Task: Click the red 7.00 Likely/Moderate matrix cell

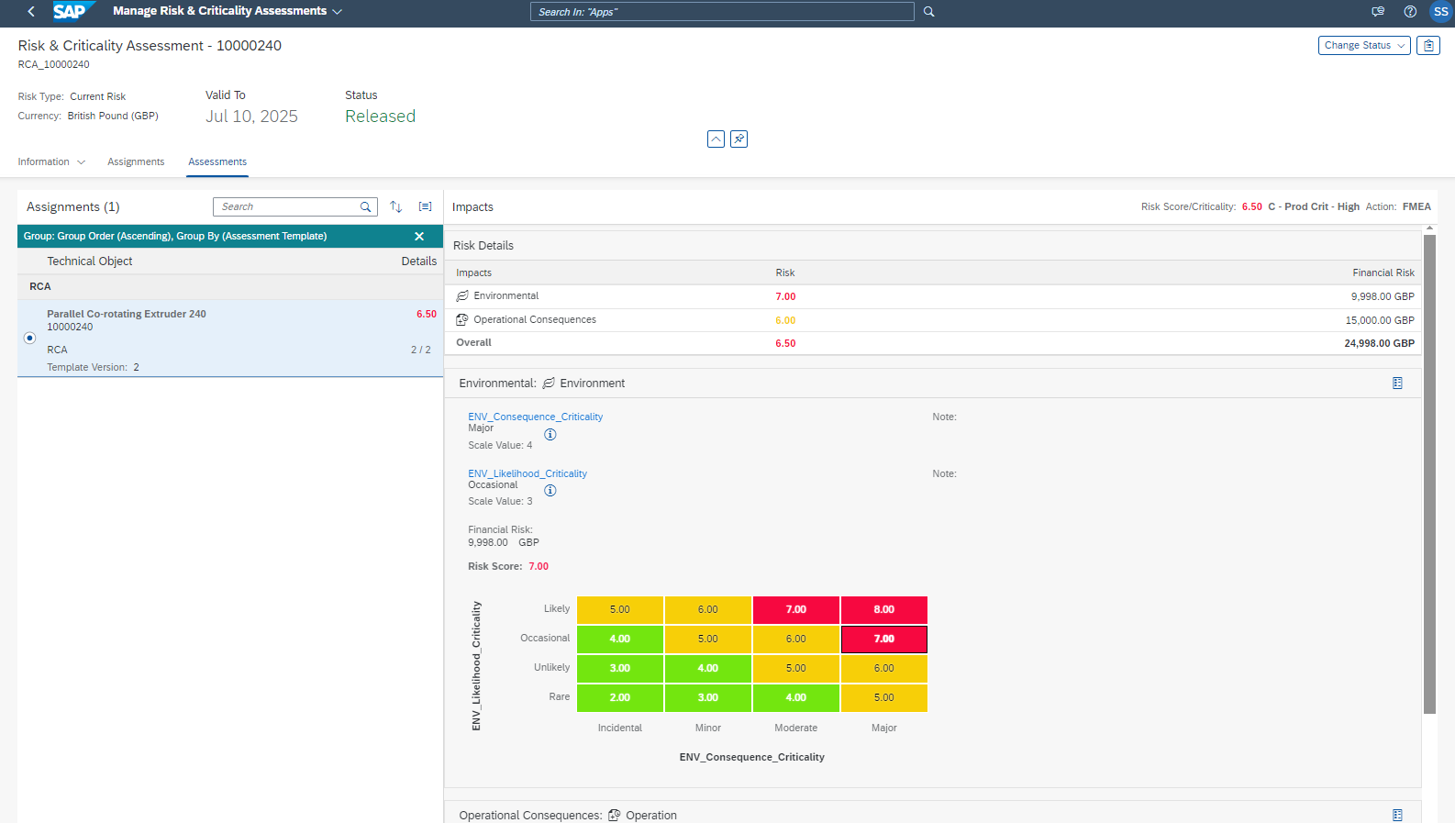Action: tap(796, 609)
